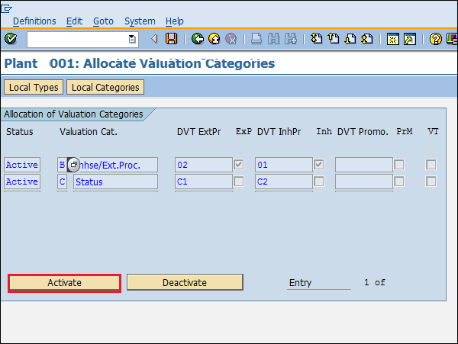
Task: Open the Local Categories view
Action: point(105,88)
